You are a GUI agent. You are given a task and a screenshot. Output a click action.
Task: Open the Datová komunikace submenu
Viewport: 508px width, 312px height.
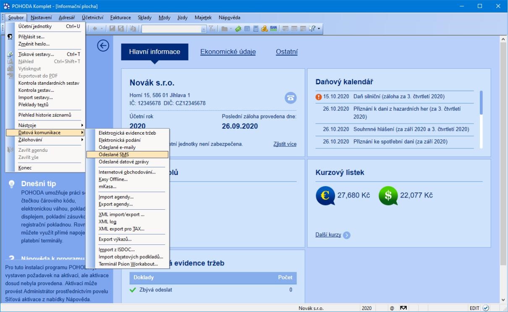pyautogui.click(x=45, y=133)
